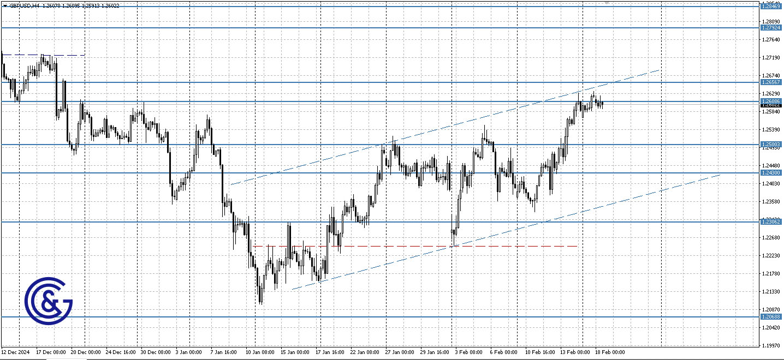Image resolution: width=784 pixels, height=360 pixels.
Task: Click the 18 Feb 00:00 timestamp label
Action: pyautogui.click(x=609, y=352)
